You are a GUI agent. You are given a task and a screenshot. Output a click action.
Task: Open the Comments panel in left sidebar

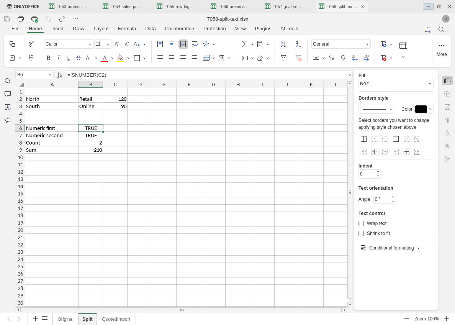click(8, 94)
